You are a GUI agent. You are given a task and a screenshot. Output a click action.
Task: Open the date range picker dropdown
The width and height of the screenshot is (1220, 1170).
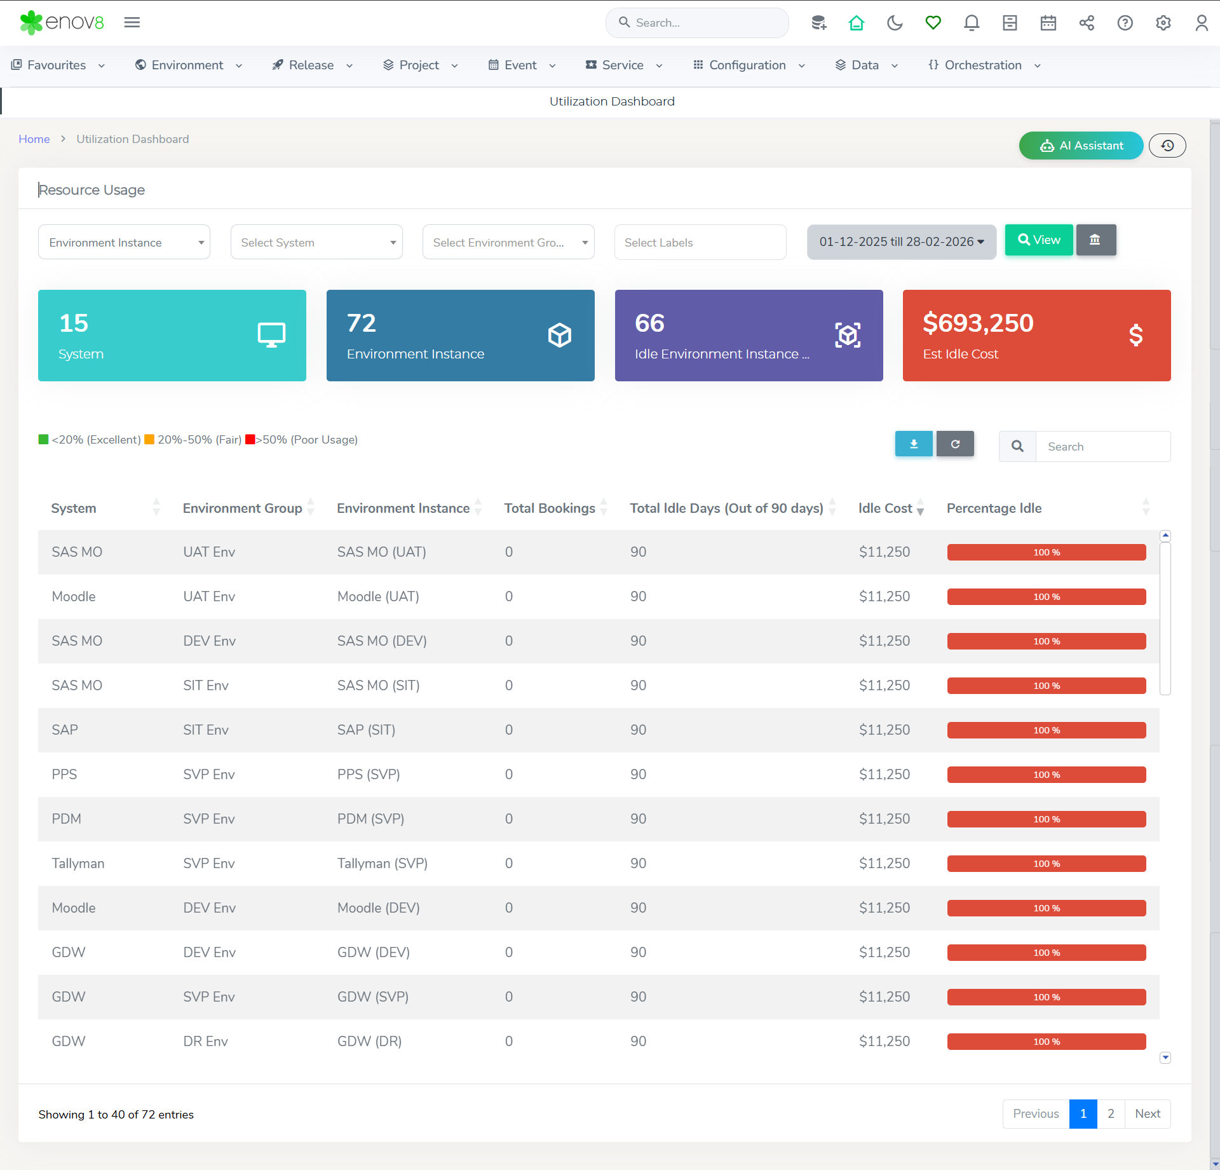point(901,242)
